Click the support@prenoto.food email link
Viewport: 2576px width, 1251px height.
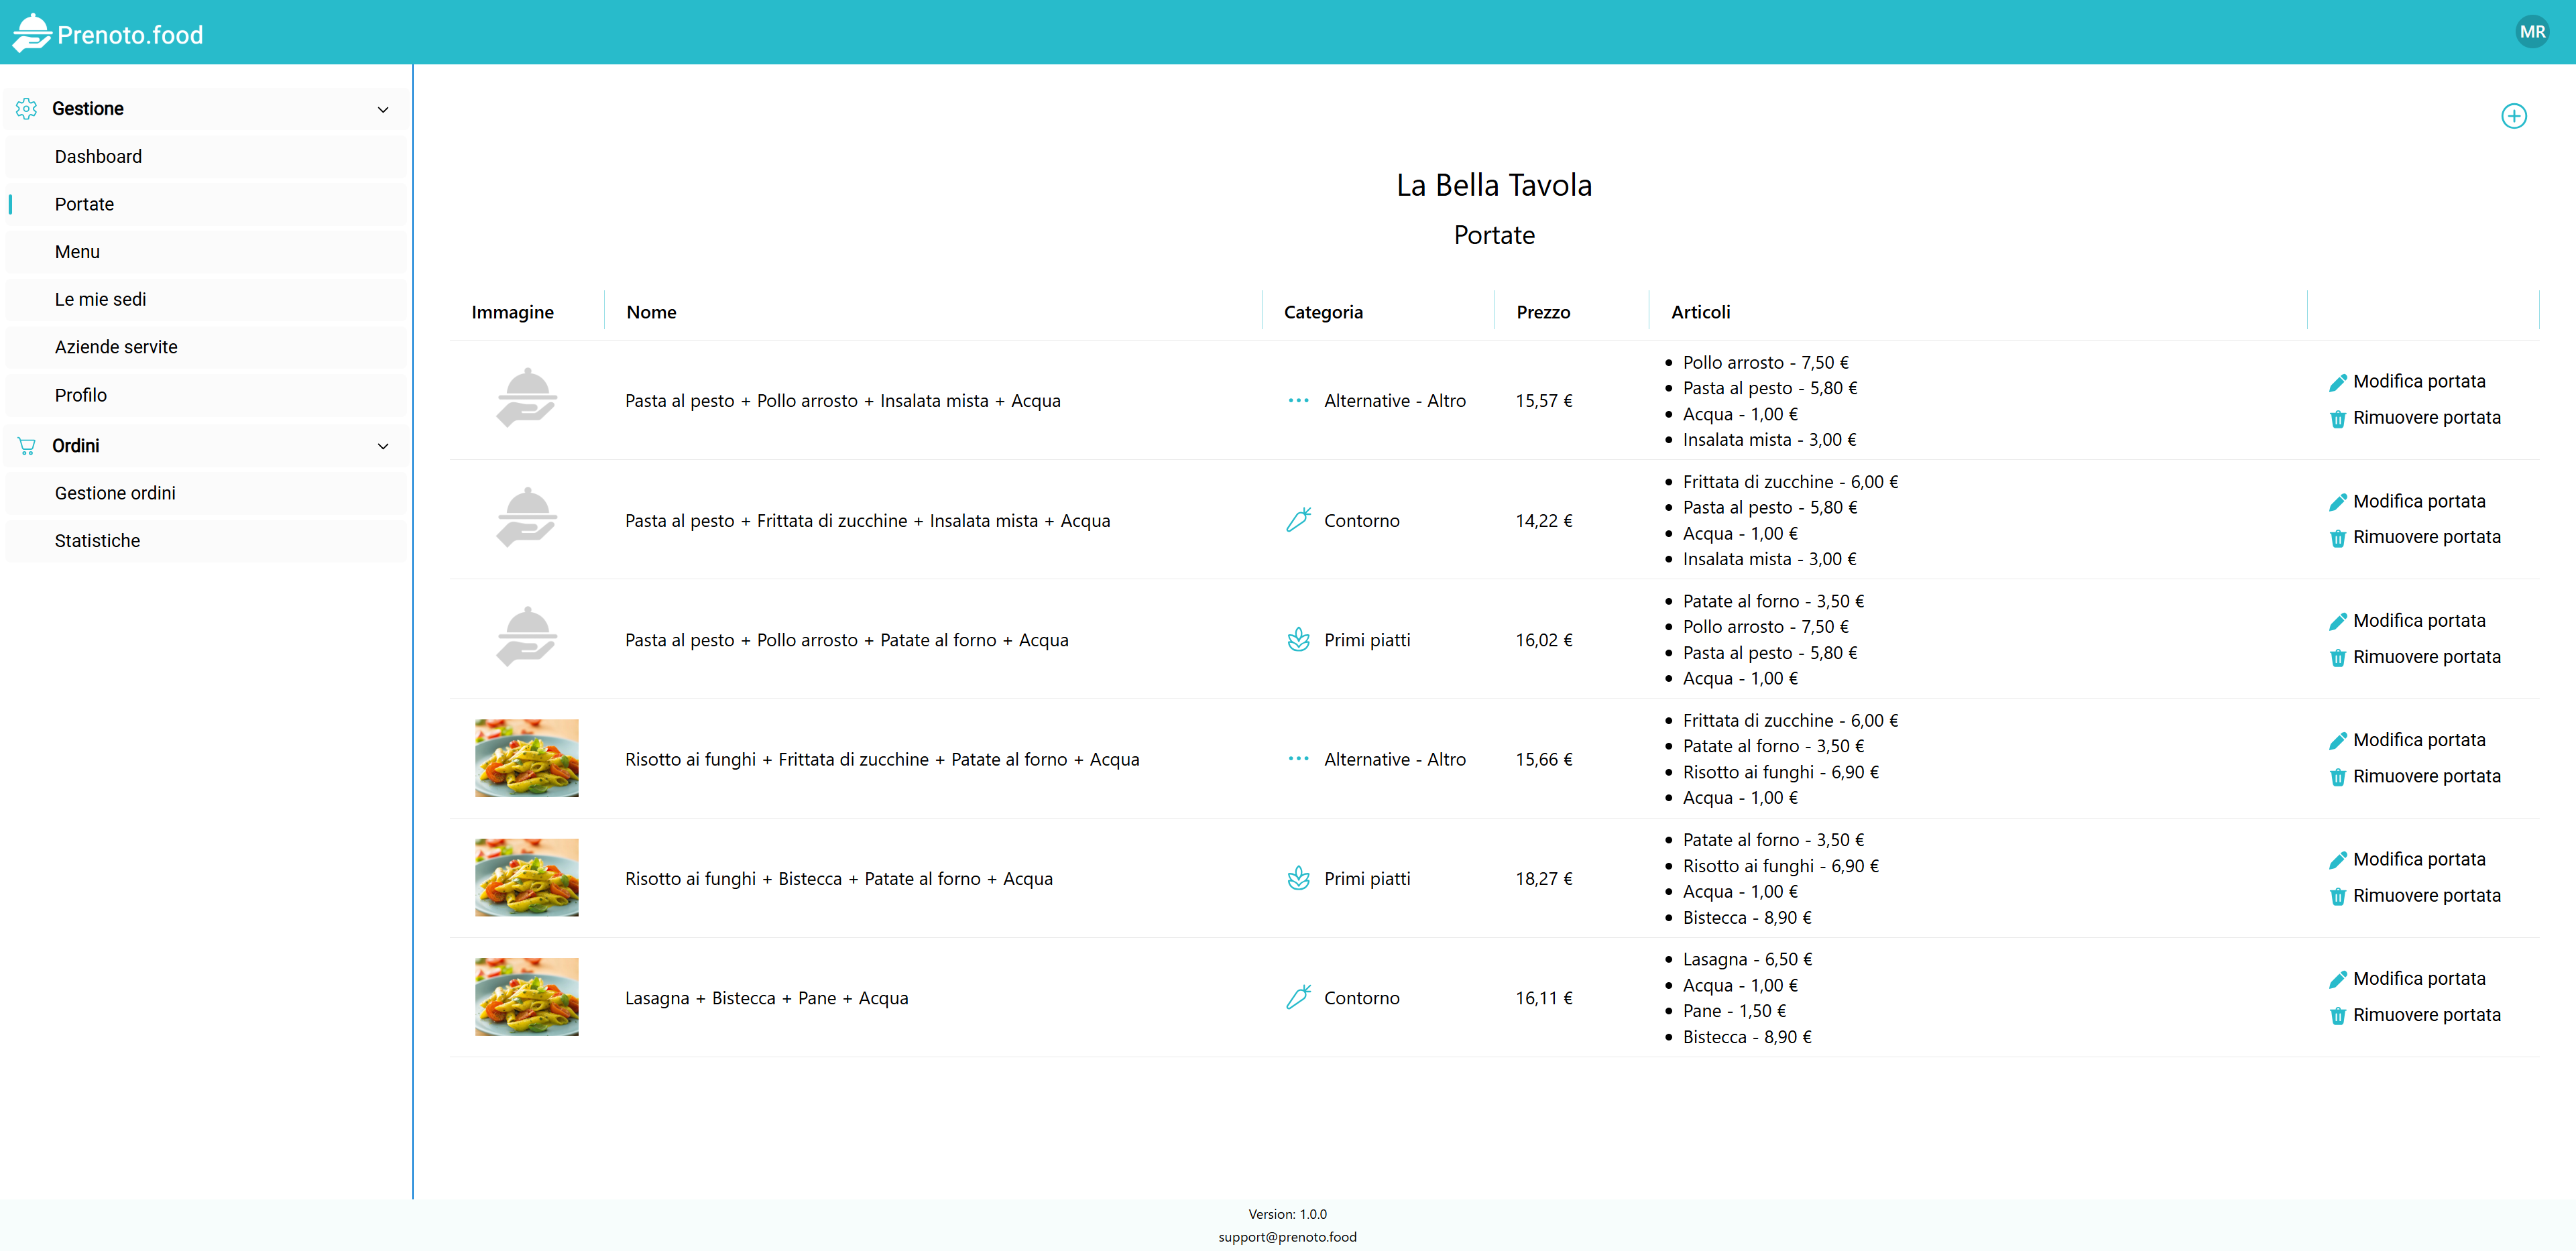click(1287, 1237)
